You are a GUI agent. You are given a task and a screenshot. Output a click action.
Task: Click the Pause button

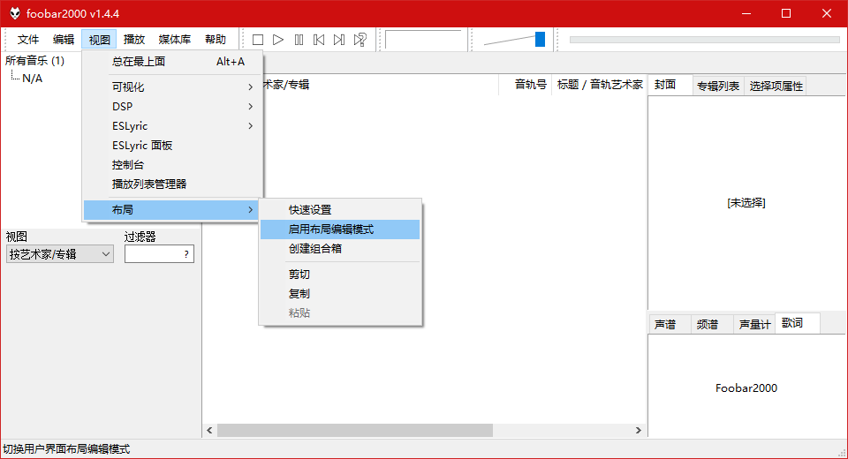coord(299,40)
